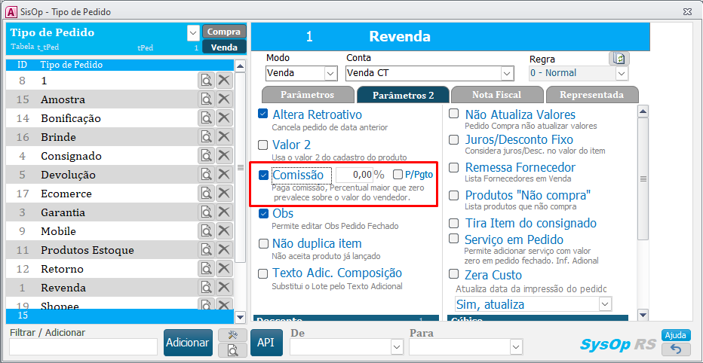Enable the Valor 2 checkbox
This screenshot has width=703, height=363.
coord(263,145)
